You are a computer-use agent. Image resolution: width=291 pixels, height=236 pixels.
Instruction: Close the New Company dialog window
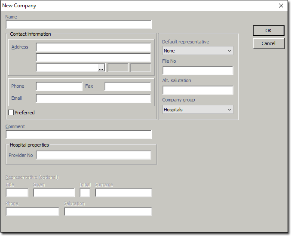click(x=281, y=6)
